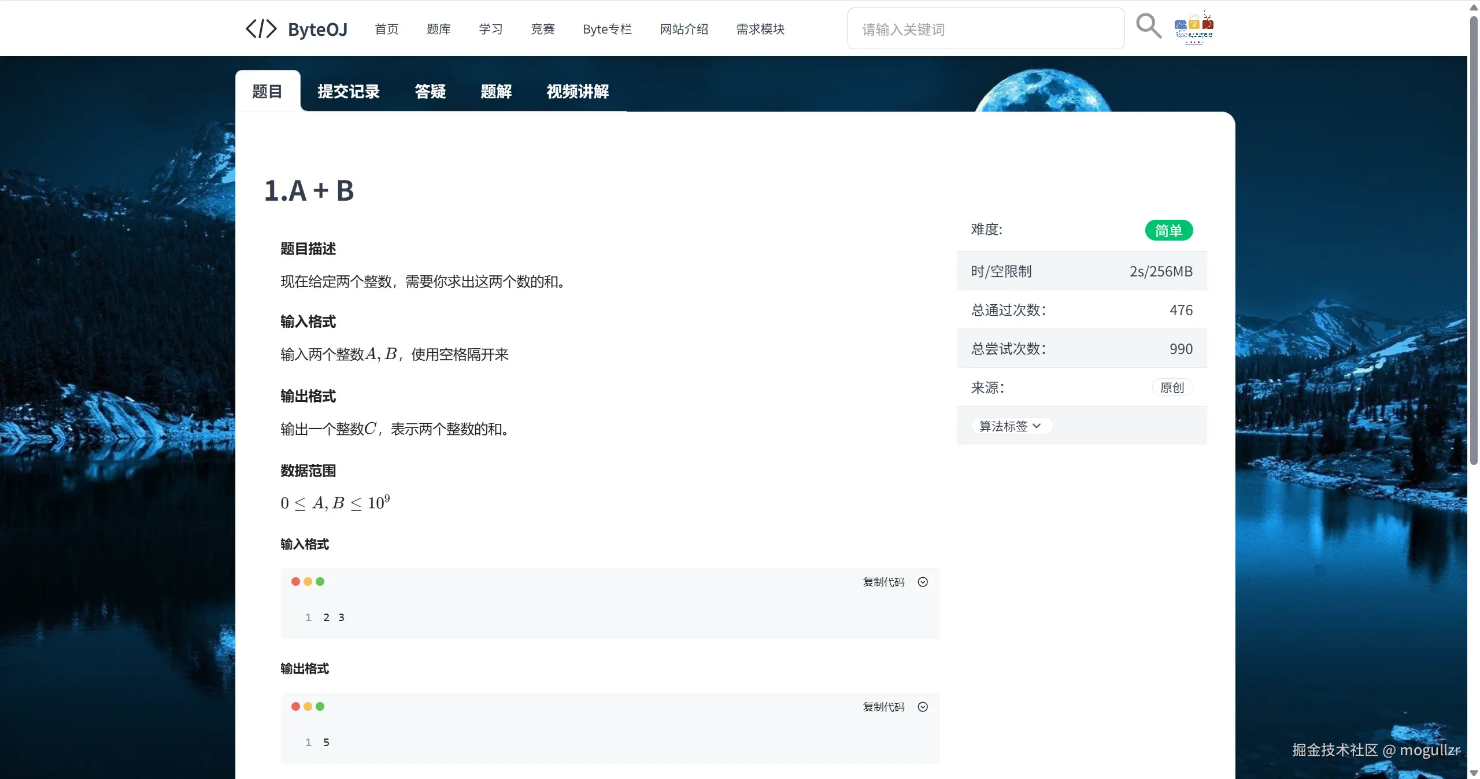1480x779 pixels.
Task: Go to the 竞赛 page
Action: point(542,29)
